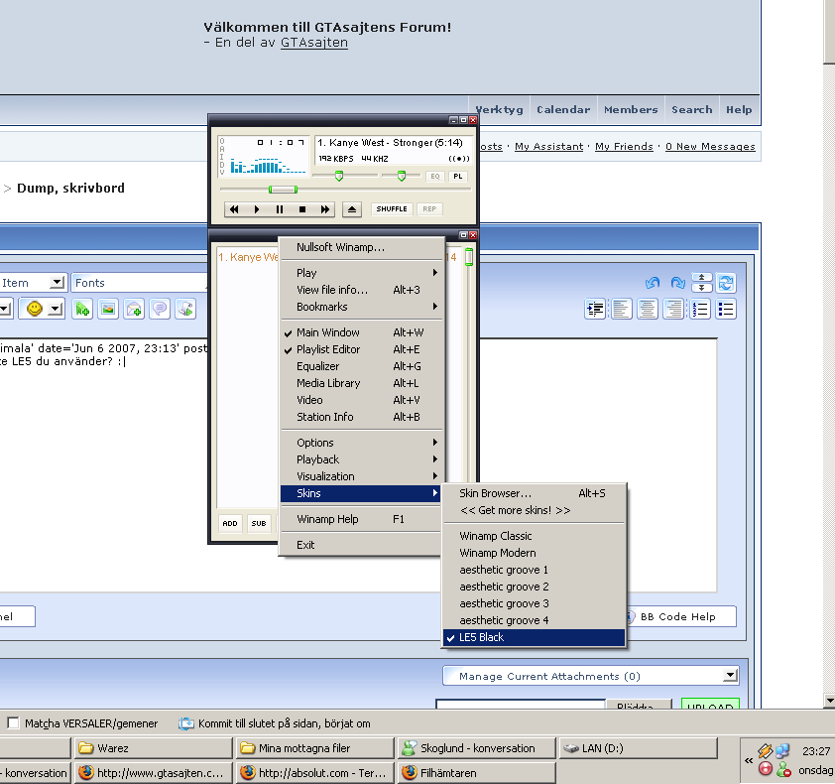This screenshot has width=835, height=784.
Task: Select the Winamp Modern skin
Action: point(534,553)
